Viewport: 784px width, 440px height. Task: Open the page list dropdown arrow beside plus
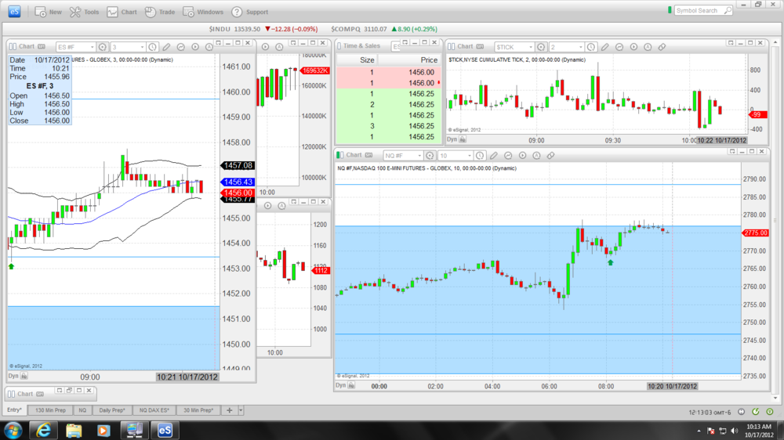241,410
